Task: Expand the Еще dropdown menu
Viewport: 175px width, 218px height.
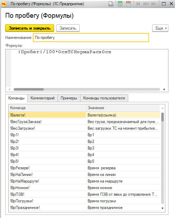Action: tap(160, 28)
